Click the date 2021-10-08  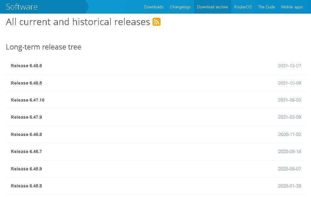click(290, 83)
